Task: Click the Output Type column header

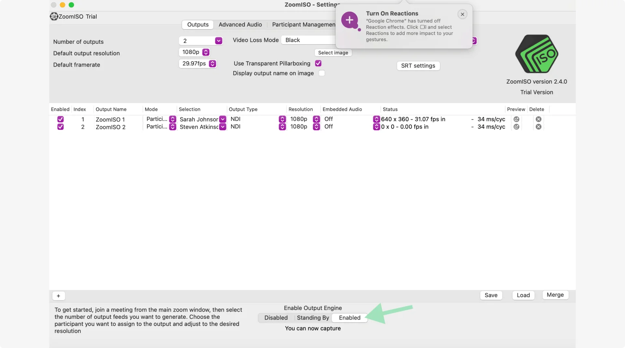Action: pyautogui.click(x=243, y=109)
